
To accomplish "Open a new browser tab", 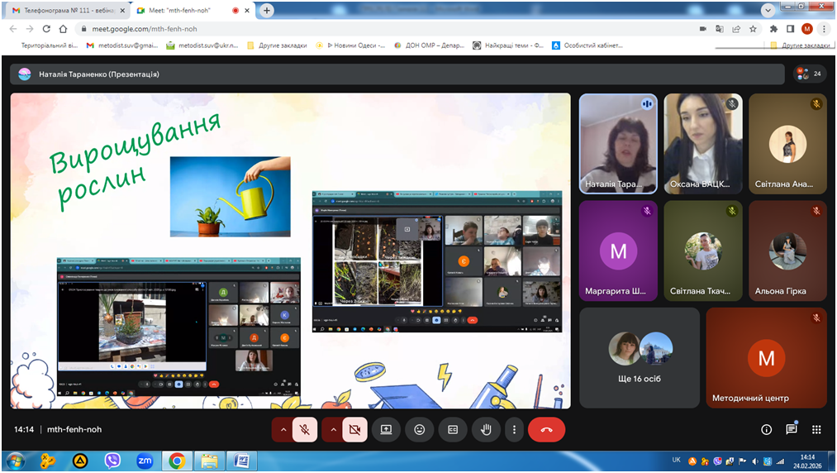I will 267,11.
